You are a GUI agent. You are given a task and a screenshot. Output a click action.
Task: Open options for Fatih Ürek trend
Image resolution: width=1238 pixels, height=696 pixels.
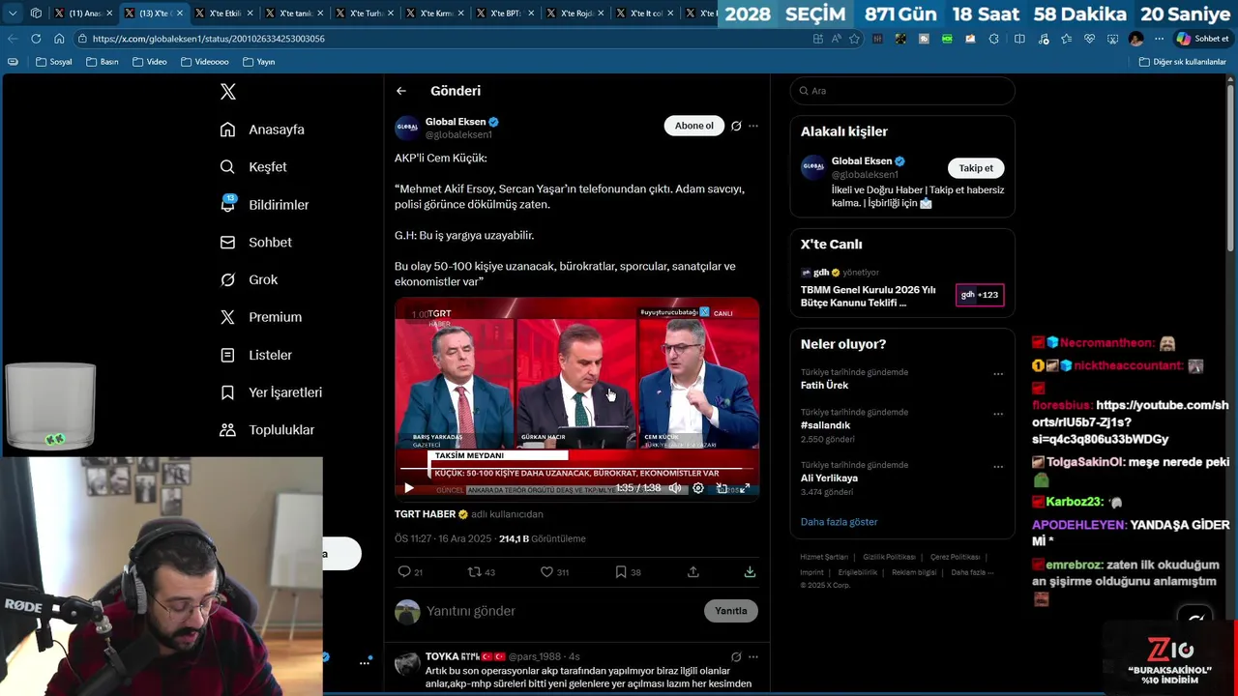998,374
